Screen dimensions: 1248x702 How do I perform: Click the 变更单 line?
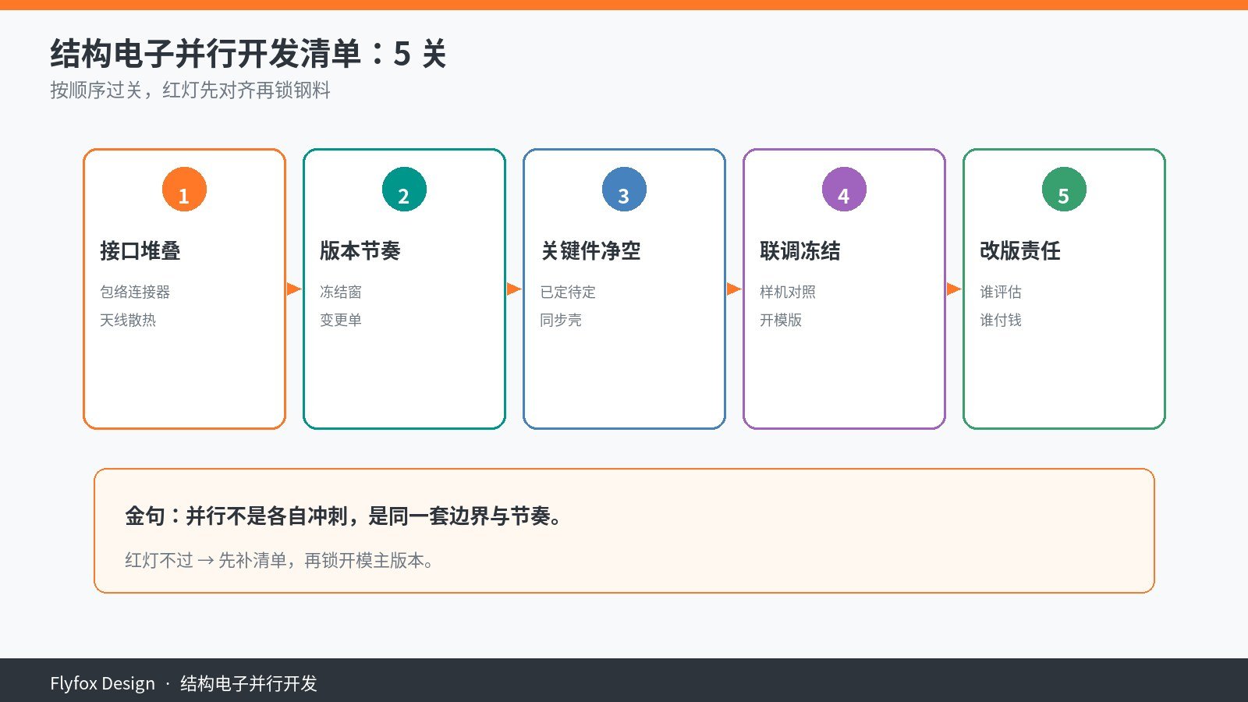[x=341, y=320]
